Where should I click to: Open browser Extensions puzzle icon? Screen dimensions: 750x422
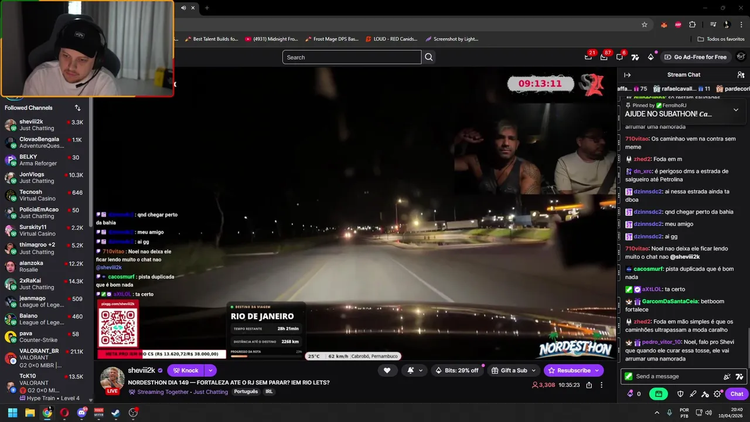(x=693, y=25)
